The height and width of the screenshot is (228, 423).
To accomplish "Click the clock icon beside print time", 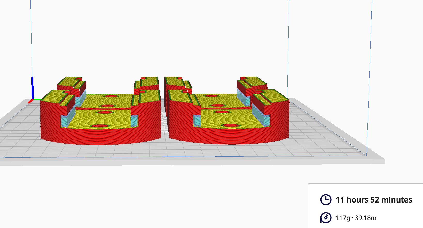I will pyautogui.click(x=326, y=200).
